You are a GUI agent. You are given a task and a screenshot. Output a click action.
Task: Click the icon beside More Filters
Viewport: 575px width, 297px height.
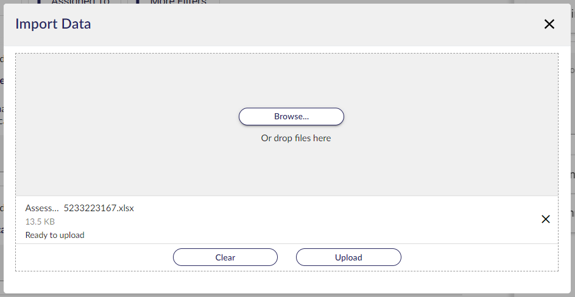138,1
